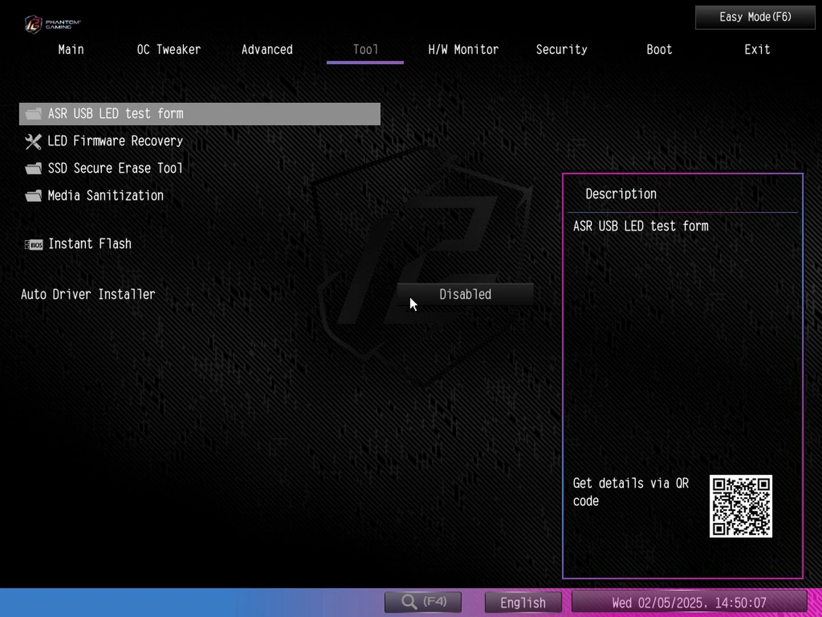Select the Security tab

[561, 50]
